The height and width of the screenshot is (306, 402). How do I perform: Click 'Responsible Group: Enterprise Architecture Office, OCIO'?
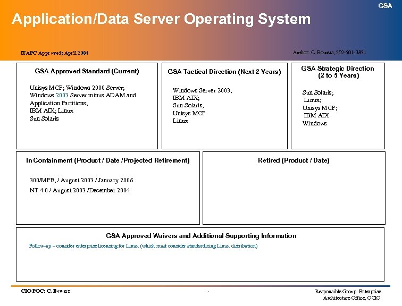coord(348,295)
